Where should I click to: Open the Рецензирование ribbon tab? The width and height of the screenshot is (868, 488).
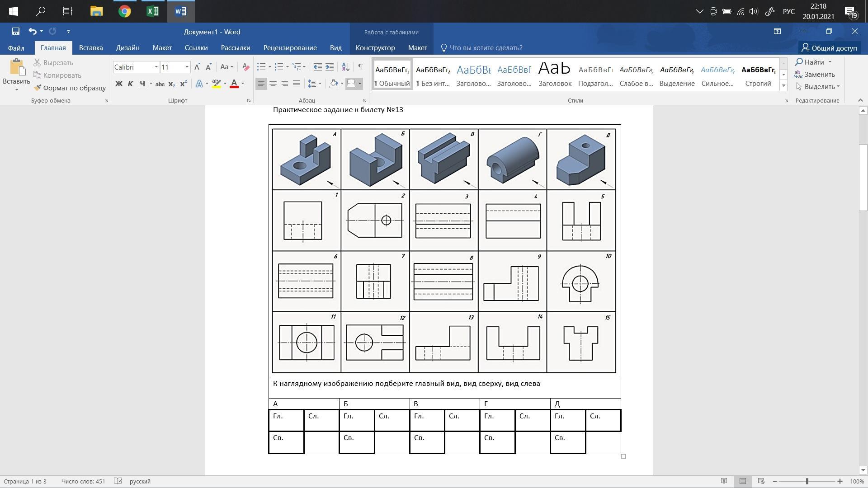tap(290, 48)
